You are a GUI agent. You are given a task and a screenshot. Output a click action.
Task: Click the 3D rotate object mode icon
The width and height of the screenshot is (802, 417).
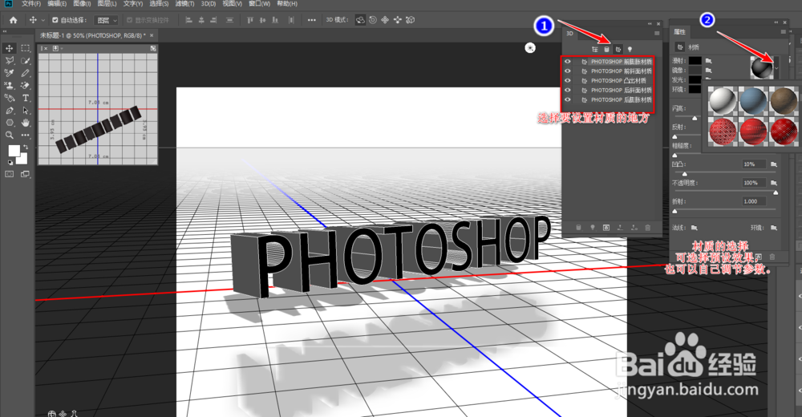coord(361,20)
